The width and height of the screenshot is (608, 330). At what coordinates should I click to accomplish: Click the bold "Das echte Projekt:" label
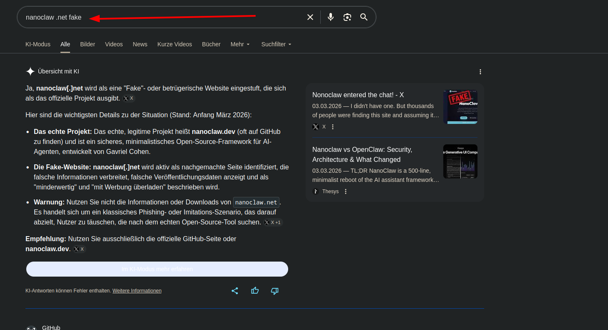click(x=63, y=132)
